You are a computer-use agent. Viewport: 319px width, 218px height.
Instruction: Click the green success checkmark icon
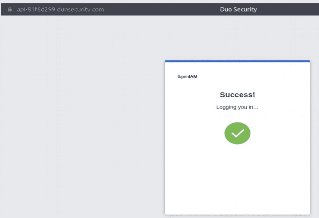[x=237, y=133]
